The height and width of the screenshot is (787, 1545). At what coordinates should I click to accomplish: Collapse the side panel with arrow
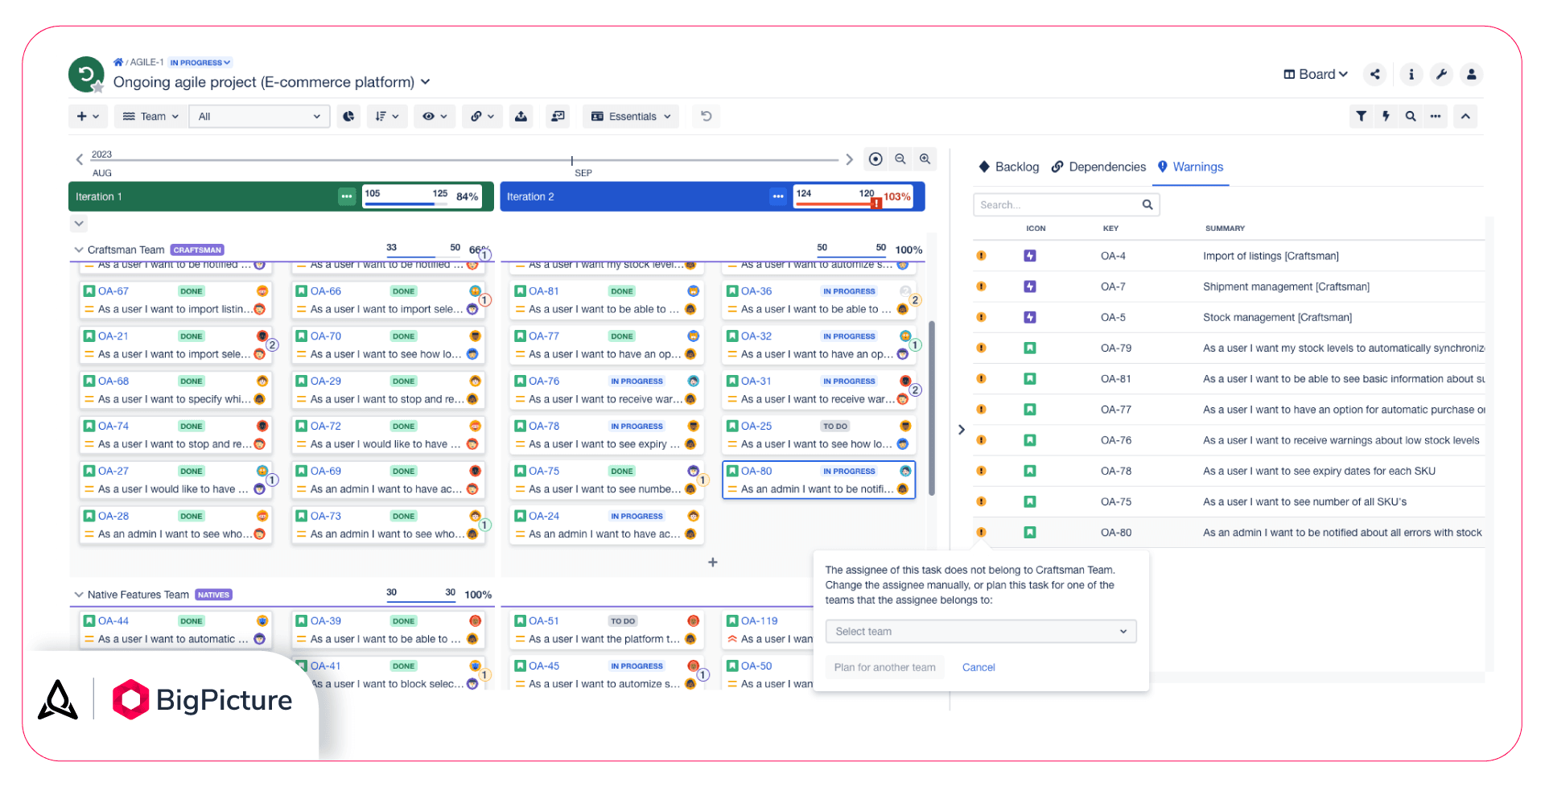(x=962, y=430)
